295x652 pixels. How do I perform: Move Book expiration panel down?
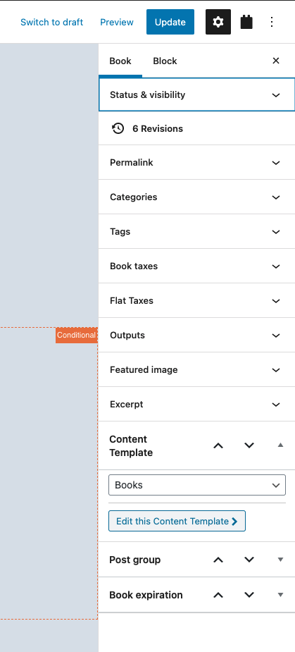click(249, 595)
